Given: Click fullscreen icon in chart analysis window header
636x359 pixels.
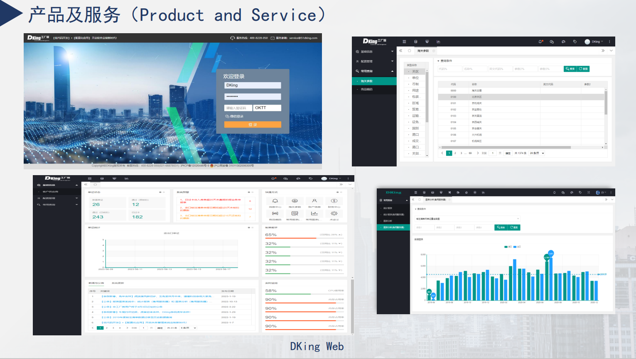Looking at the screenshot, I should point(588,193).
